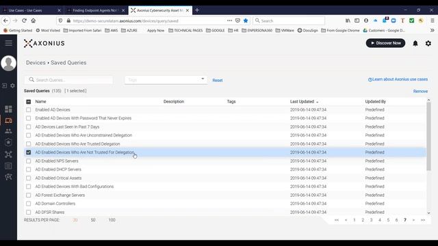This screenshot has height=246, width=438.
Task: Reset the query filters
Action: pyautogui.click(x=218, y=81)
